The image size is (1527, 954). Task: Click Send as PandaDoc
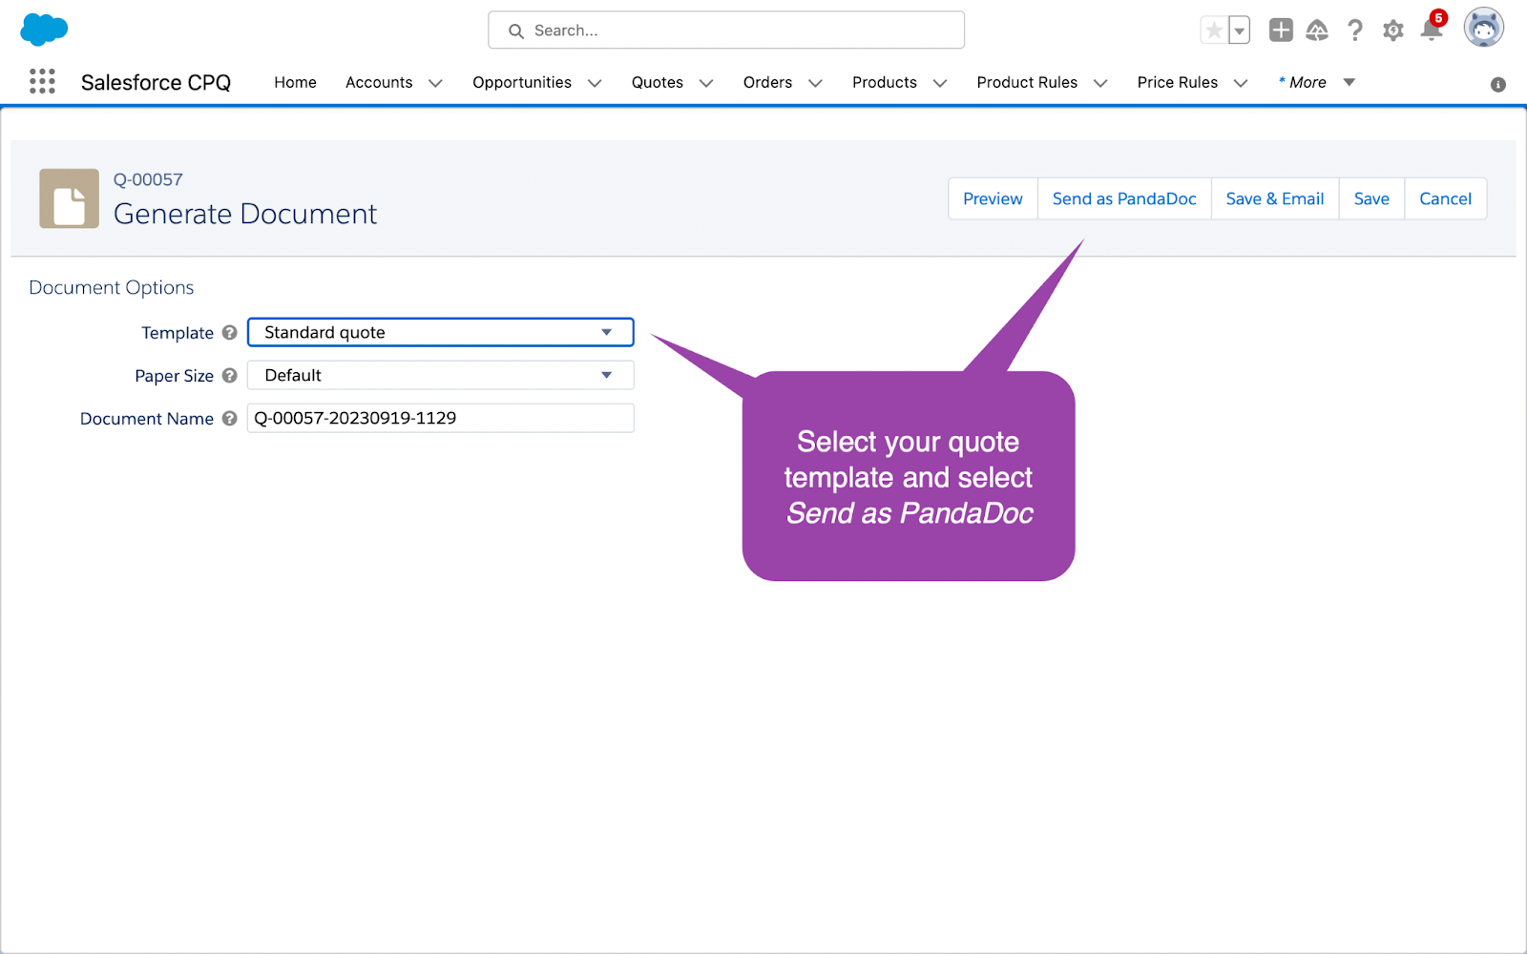click(x=1124, y=198)
